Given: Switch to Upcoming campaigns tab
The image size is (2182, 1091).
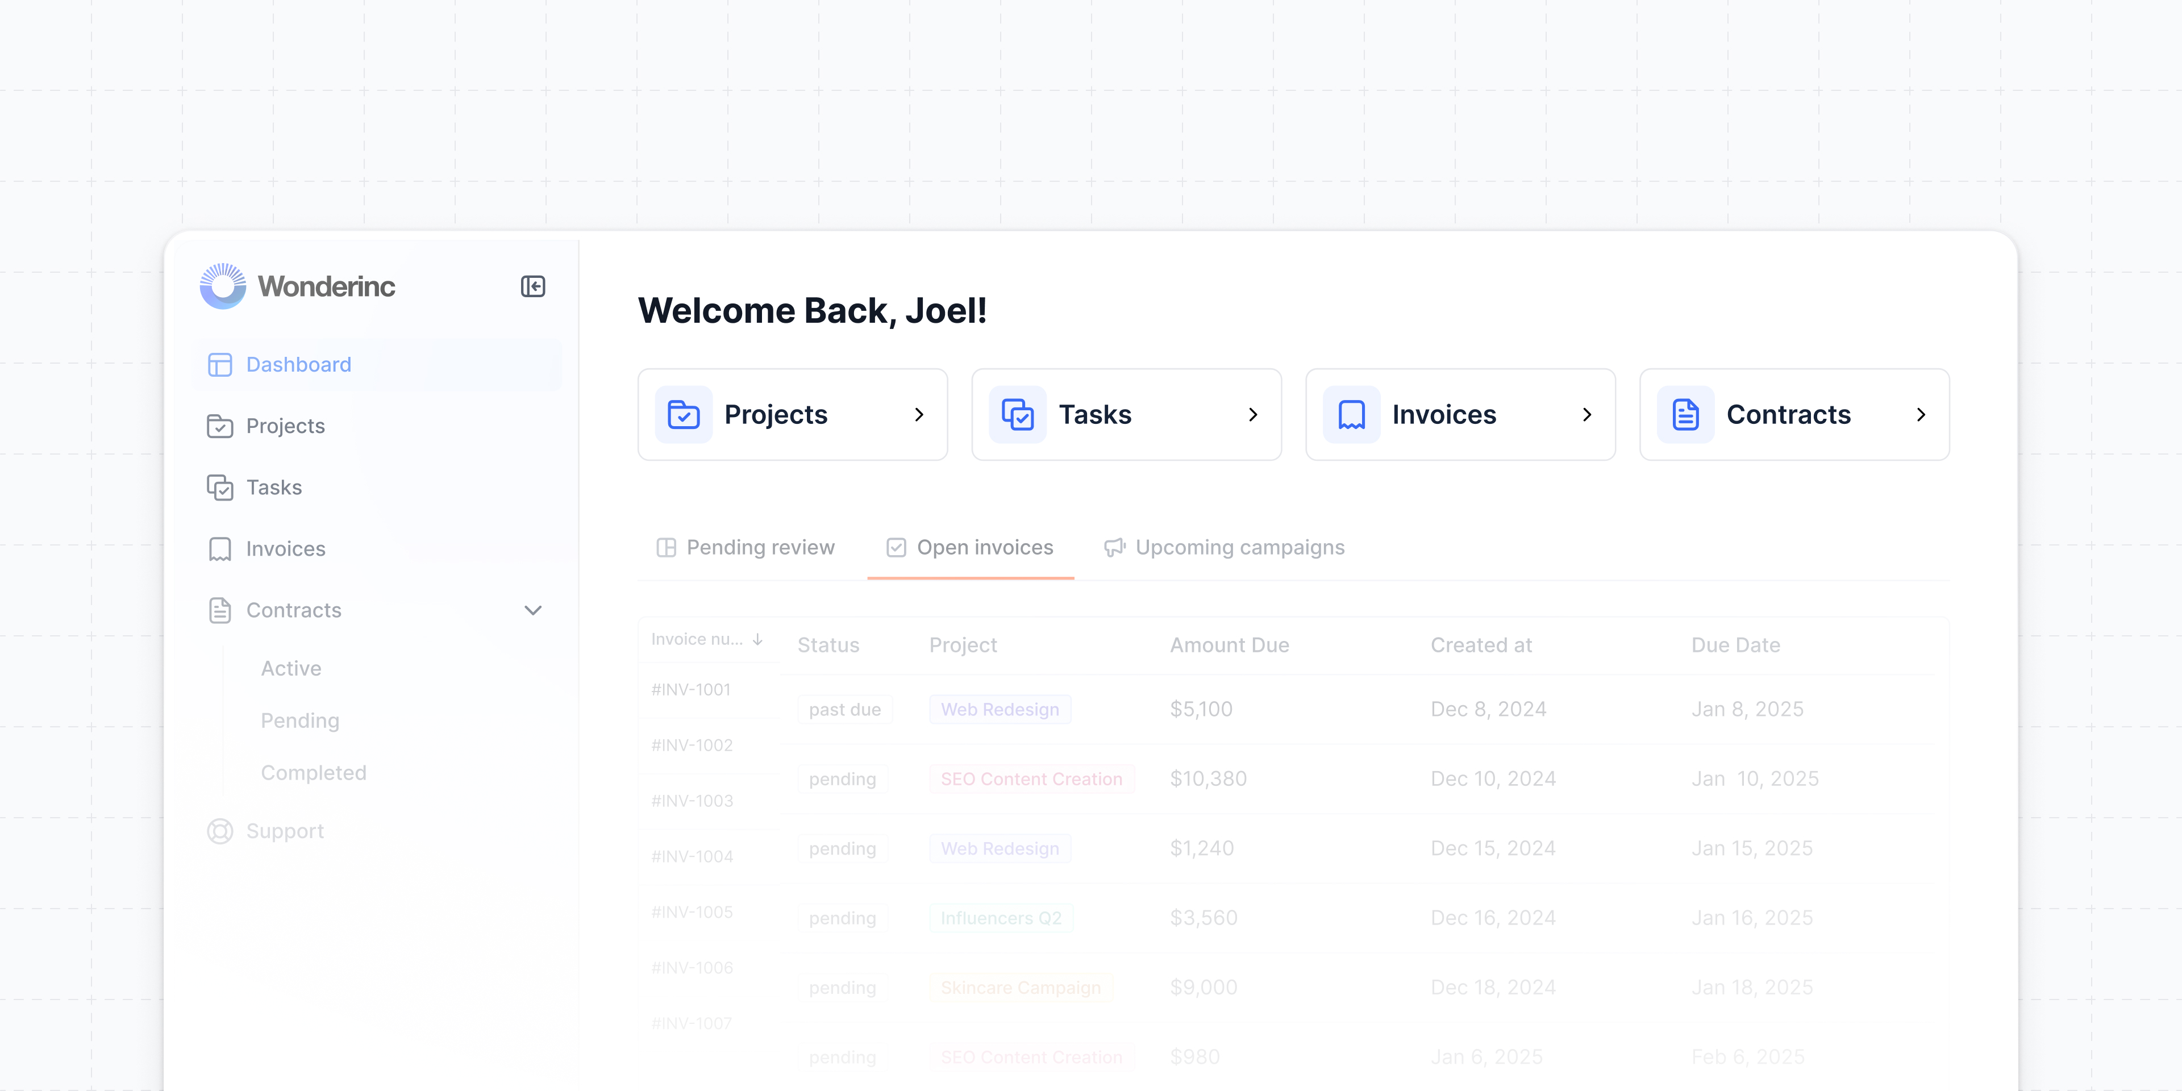Looking at the screenshot, I should coord(1224,548).
